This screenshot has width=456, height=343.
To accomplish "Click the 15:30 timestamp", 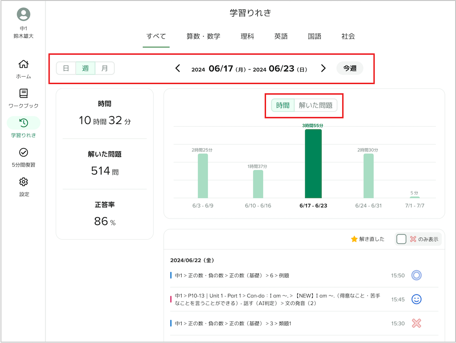I will pyautogui.click(x=398, y=323).
